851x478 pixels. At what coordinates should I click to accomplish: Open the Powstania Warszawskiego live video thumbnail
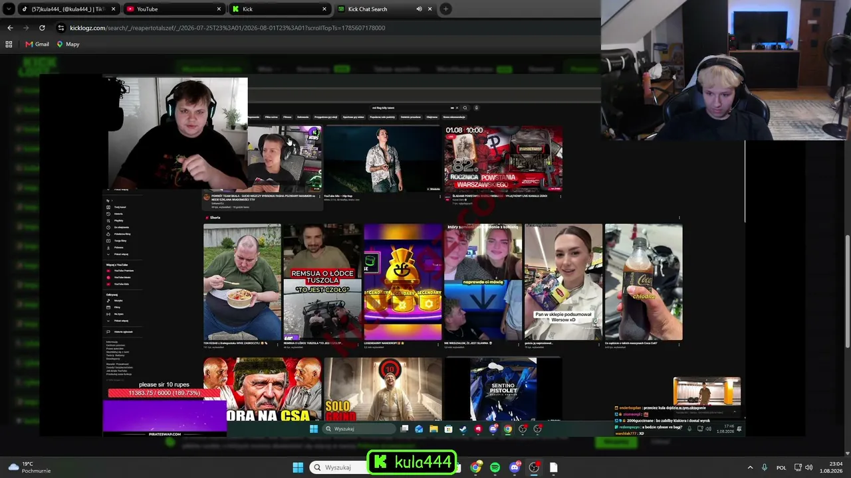pos(503,159)
